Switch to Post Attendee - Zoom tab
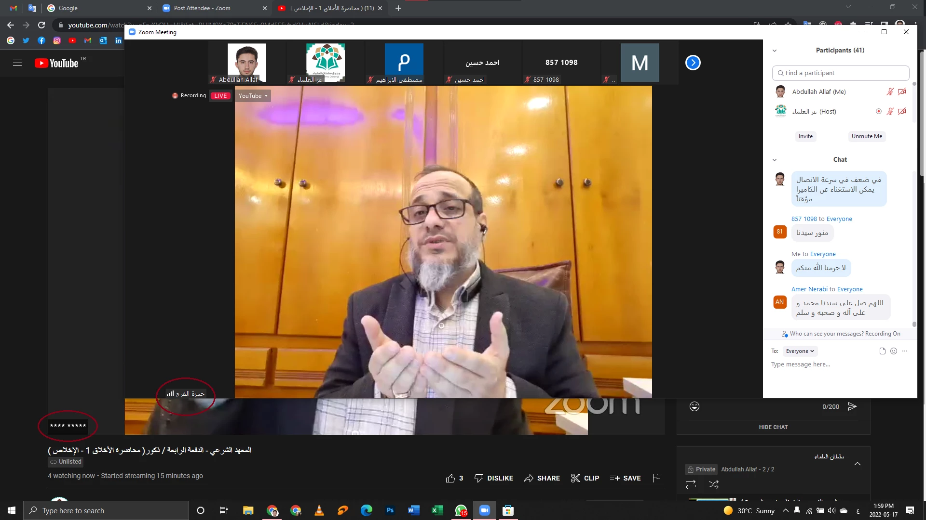This screenshot has height=520, width=926. click(x=202, y=8)
